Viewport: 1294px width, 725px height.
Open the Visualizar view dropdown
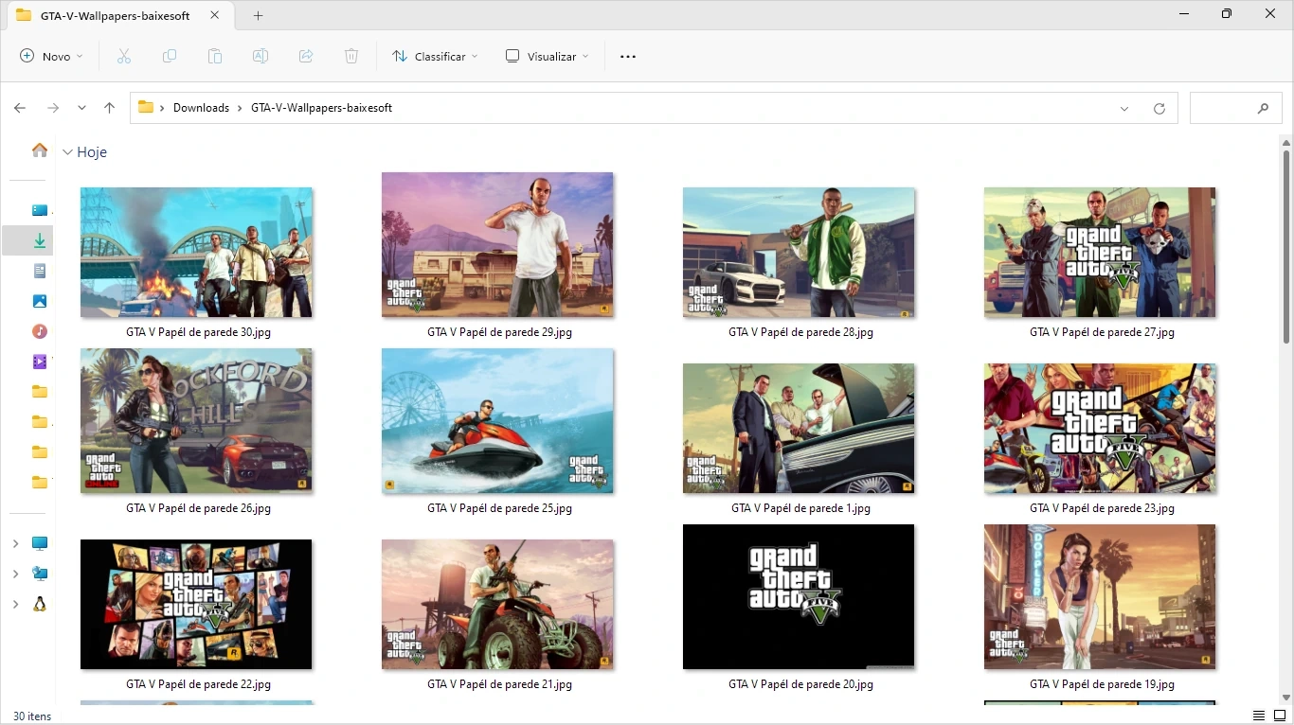point(547,57)
